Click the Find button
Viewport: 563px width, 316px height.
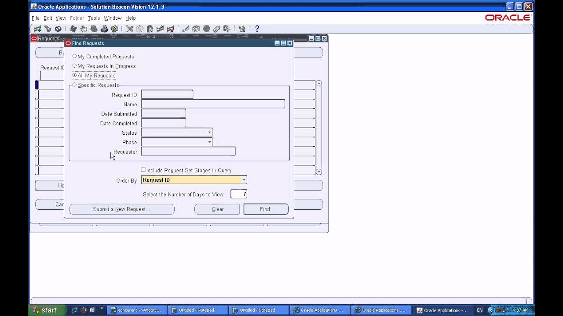(x=266, y=209)
